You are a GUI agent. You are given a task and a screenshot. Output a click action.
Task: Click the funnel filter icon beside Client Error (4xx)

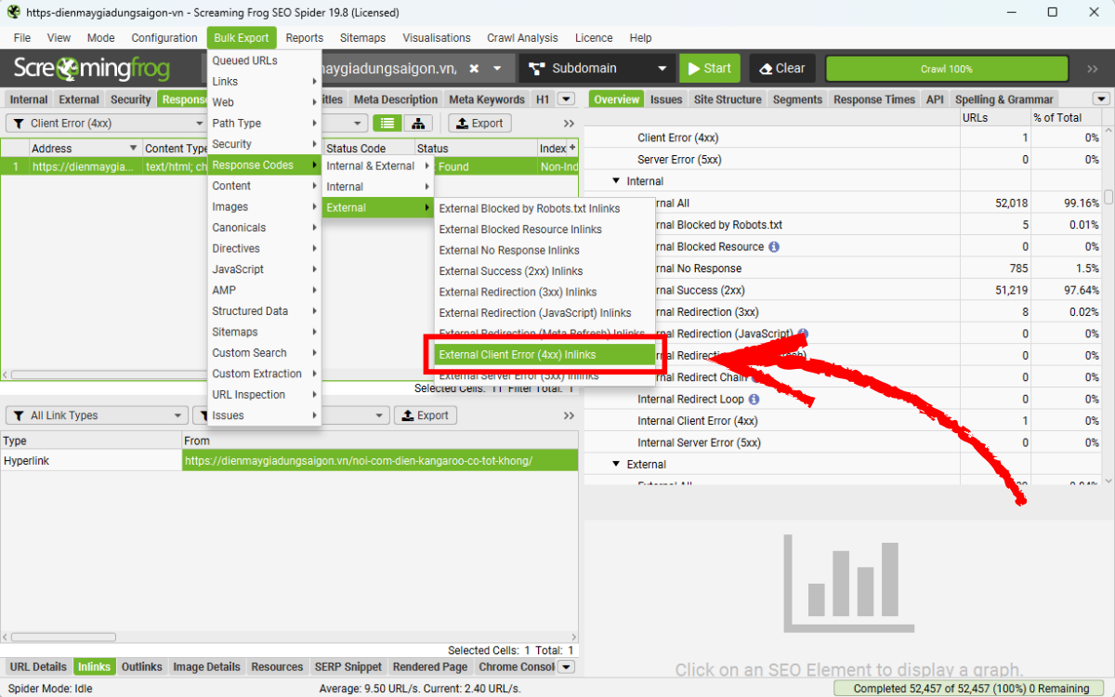[x=20, y=123]
